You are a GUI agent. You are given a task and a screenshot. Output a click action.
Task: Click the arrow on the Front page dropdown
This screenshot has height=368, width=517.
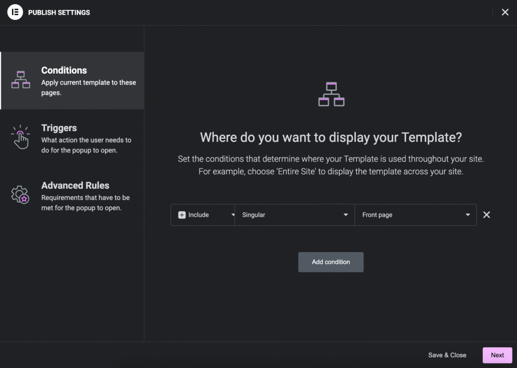pyautogui.click(x=468, y=215)
